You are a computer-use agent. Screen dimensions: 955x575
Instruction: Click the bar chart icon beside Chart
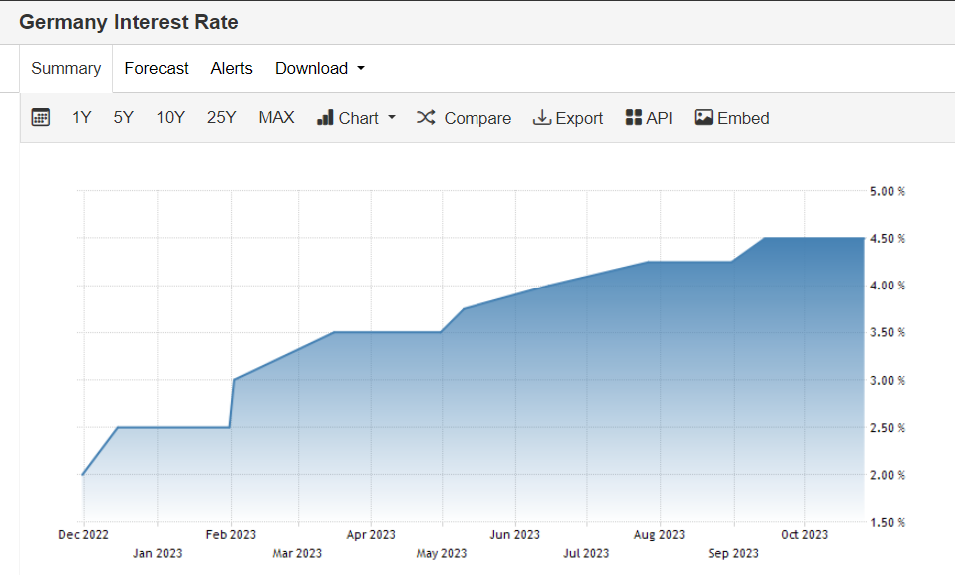[325, 118]
